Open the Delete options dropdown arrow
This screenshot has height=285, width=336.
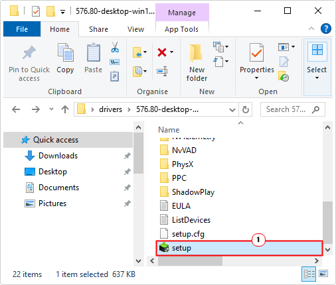point(171,52)
